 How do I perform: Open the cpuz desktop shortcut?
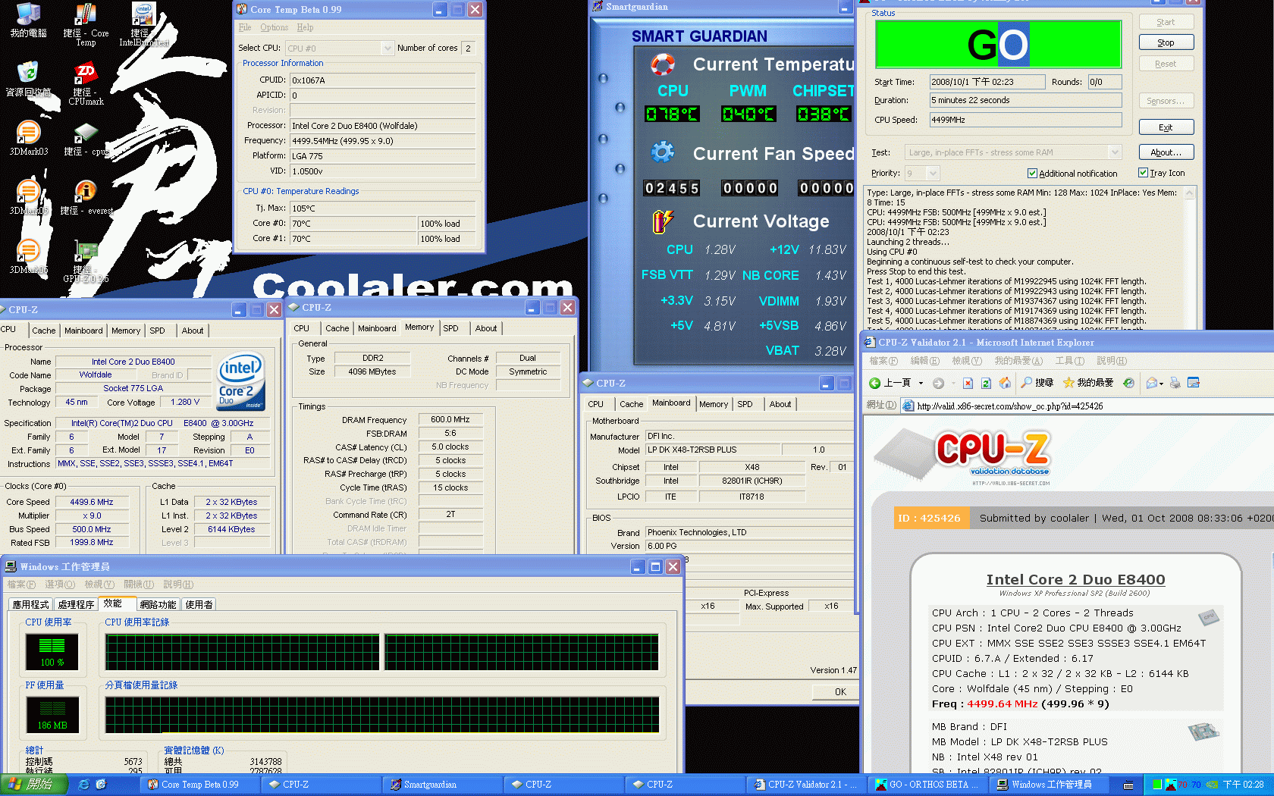(86, 138)
